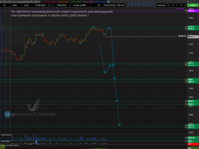Remove the 1968 green level line
This screenshot has width=199, height=149.
coord(186,79)
